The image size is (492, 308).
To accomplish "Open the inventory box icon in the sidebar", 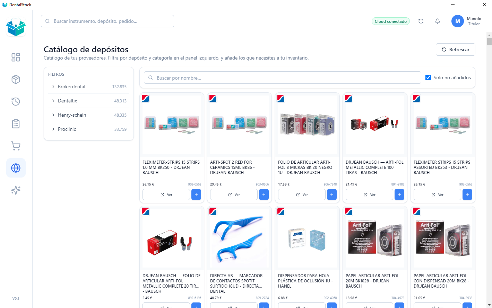I will [16, 79].
